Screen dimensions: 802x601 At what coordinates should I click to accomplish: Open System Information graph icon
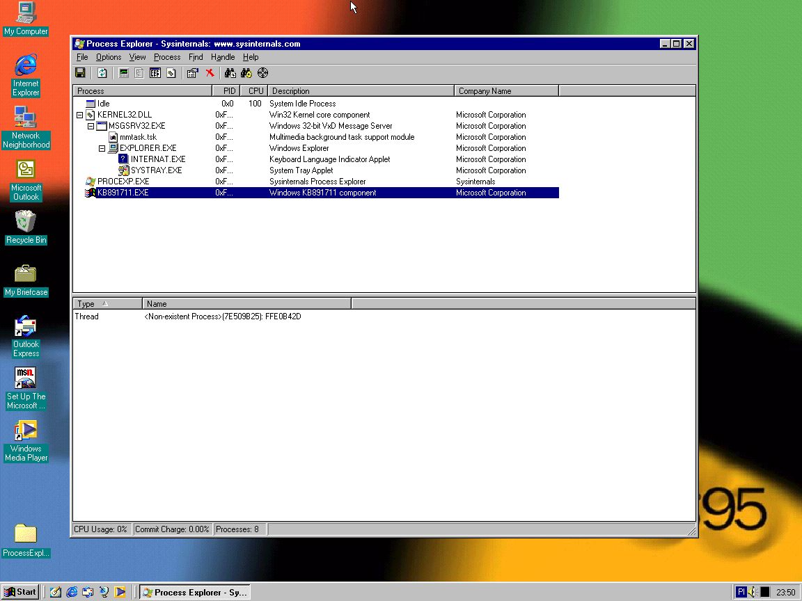[124, 73]
